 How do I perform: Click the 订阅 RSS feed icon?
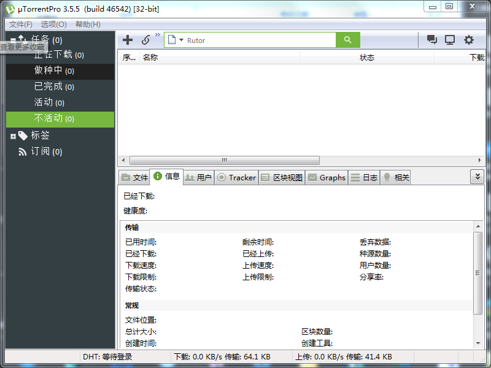(x=22, y=151)
